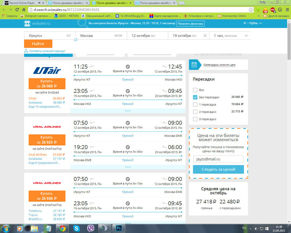The height and width of the screenshot is (233, 291).
Task: Open the ADDS - METARs bookmark
Action: coord(67,16)
